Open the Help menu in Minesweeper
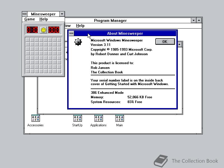This screenshot has height=168, width=224. (44, 19)
